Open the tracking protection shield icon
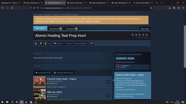The image size is (186, 104). 31,8
